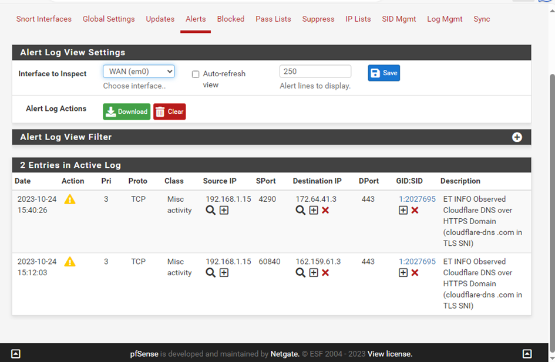Image resolution: width=555 pixels, height=362 pixels.
Task: Enable the Auto-refresh view checkbox
Action: pyautogui.click(x=195, y=74)
